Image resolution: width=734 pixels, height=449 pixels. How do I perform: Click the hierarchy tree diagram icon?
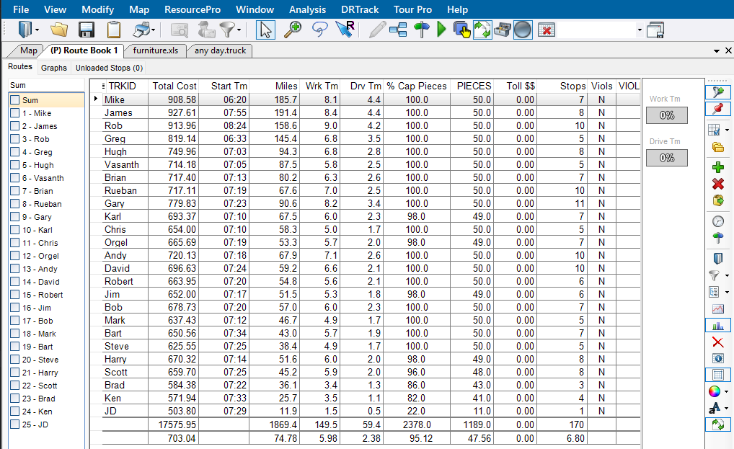click(x=398, y=30)
